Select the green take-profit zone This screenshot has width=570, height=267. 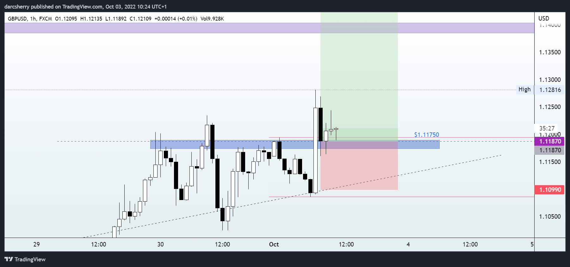coord(359,77)
